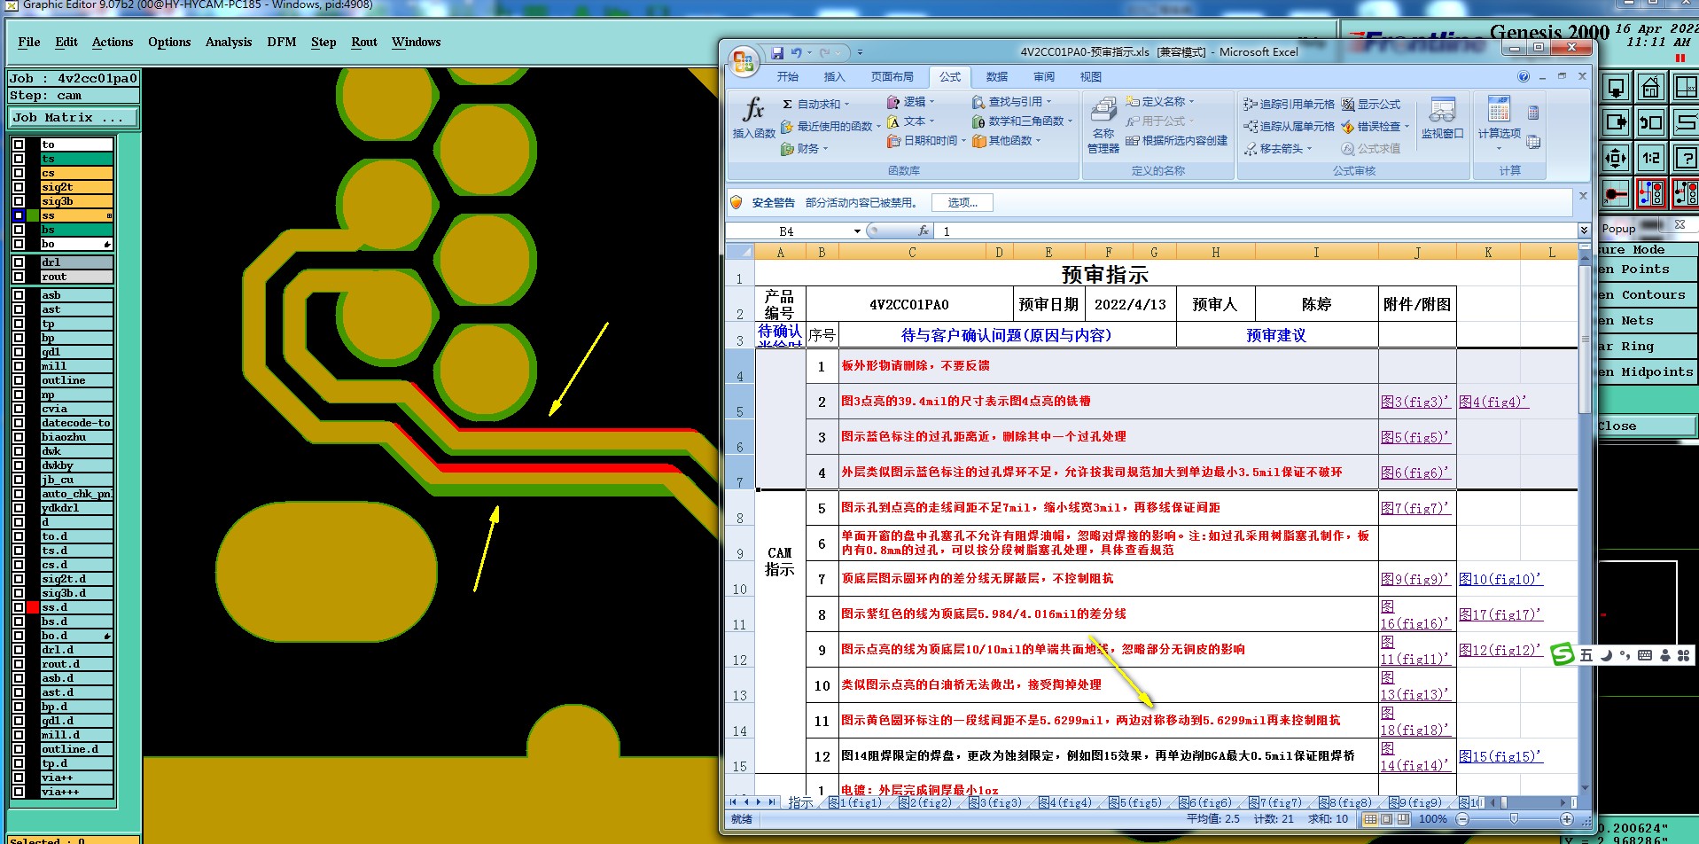The image size is (1699, 844).
Task: Open the Watch Window in Excel ribbon
Action: point(1442,119)
